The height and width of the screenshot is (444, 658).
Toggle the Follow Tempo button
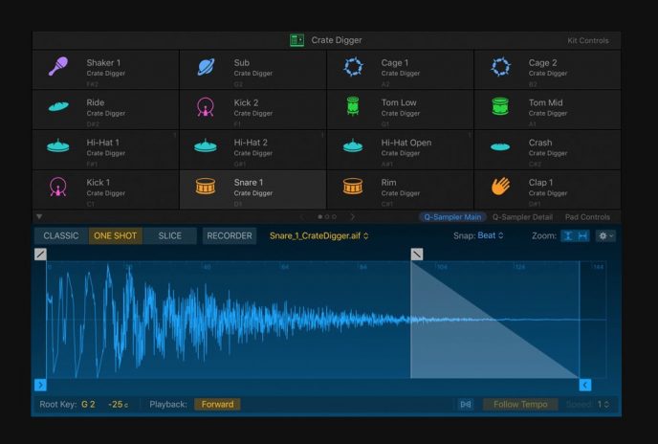pyautogui.click(x=519, y=404)
